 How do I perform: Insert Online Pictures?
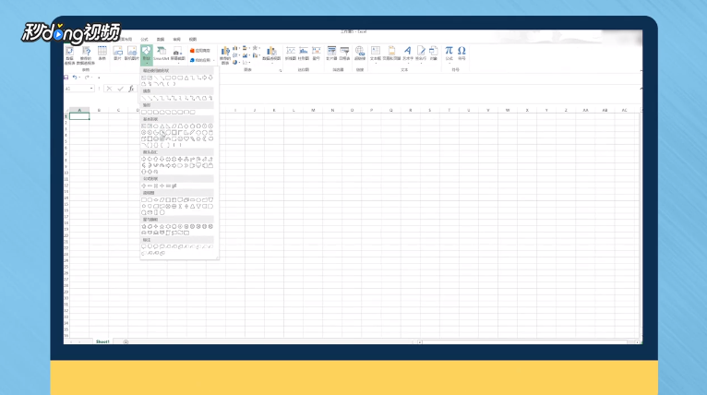[x=132, y=54]
